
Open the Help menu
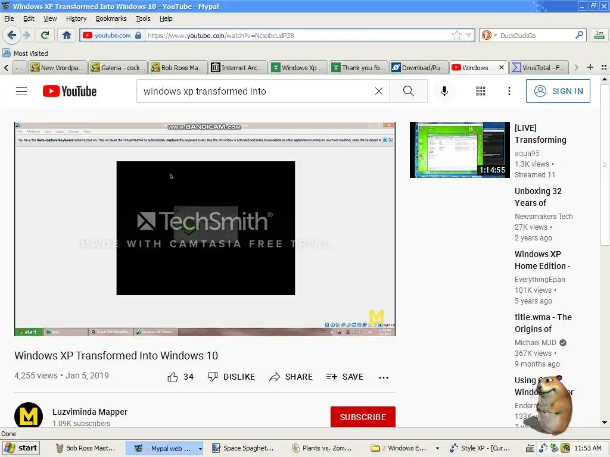click(x=166, y=18)
